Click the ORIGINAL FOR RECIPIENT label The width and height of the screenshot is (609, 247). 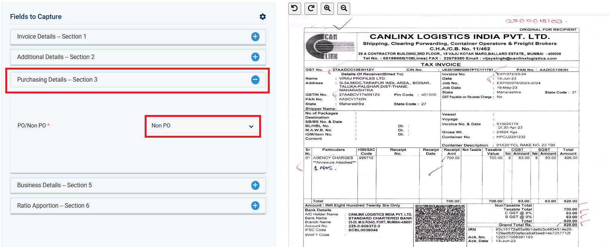pos(548,30)
